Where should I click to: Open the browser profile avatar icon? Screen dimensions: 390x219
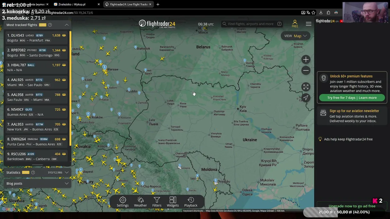[336, 12]
